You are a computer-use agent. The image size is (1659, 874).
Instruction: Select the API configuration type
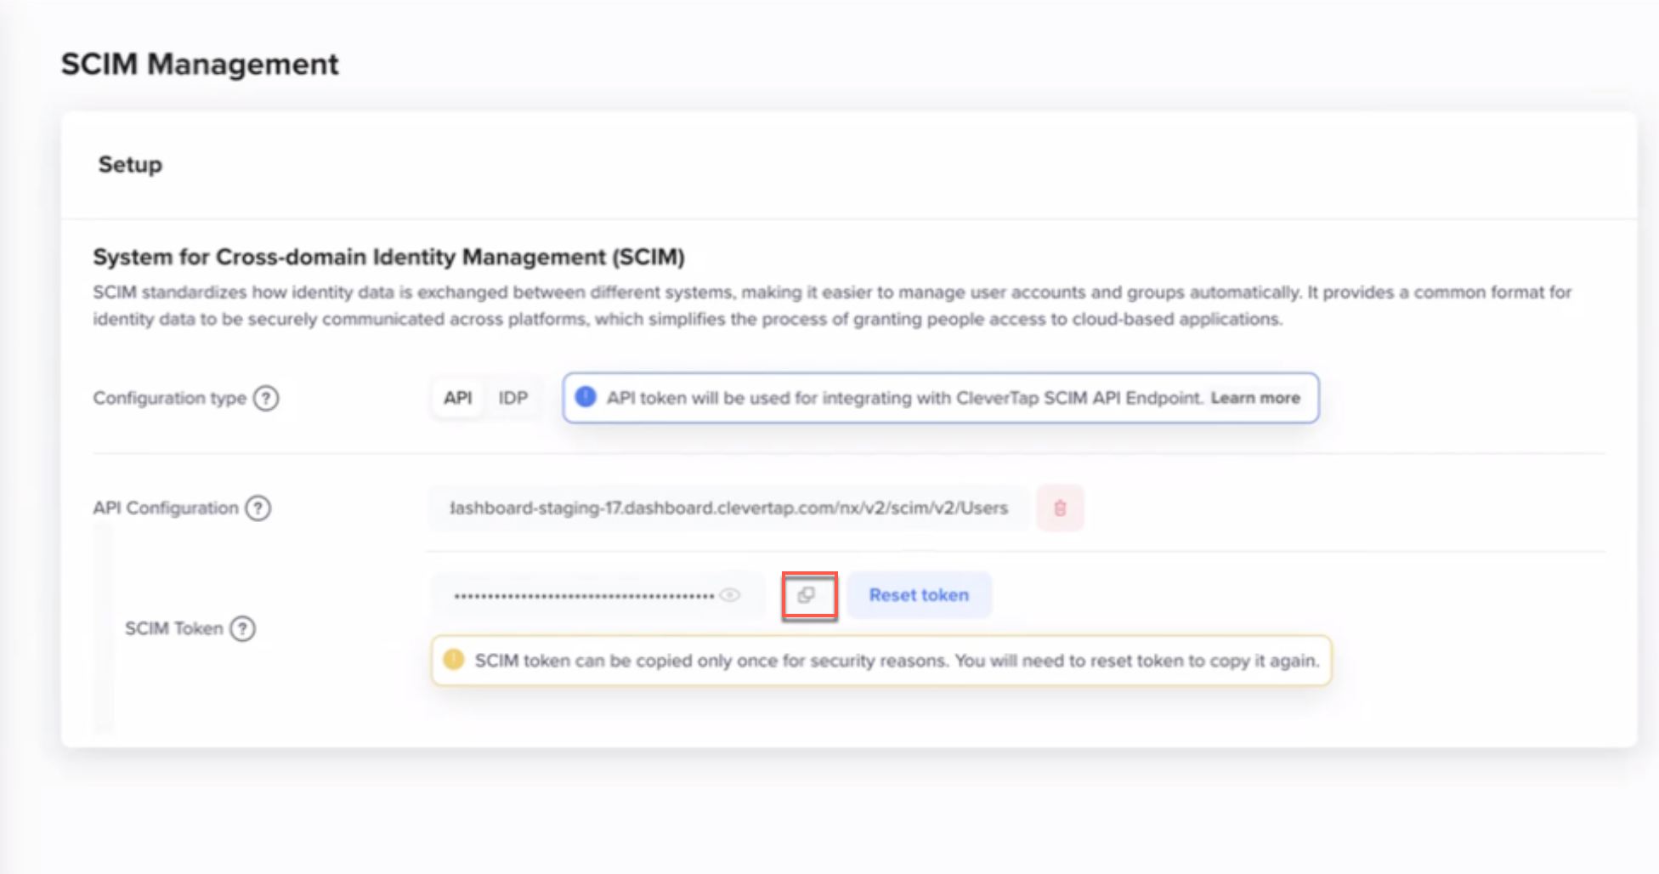pyautogui.click(x=457, y=397)
